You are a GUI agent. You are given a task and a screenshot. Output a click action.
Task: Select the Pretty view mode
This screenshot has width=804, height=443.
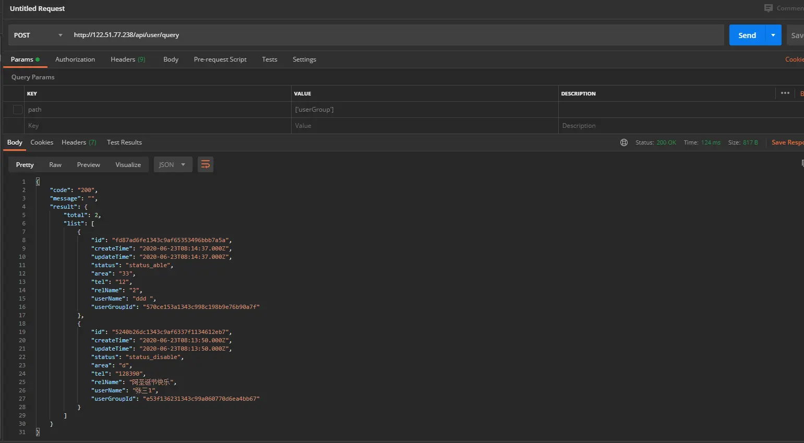coord(25,164)
